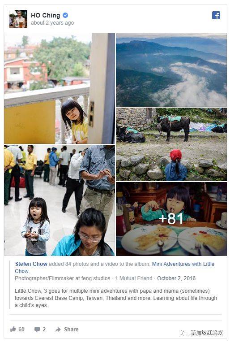
Task: Click the Share button label
Action: click(71, 330)
